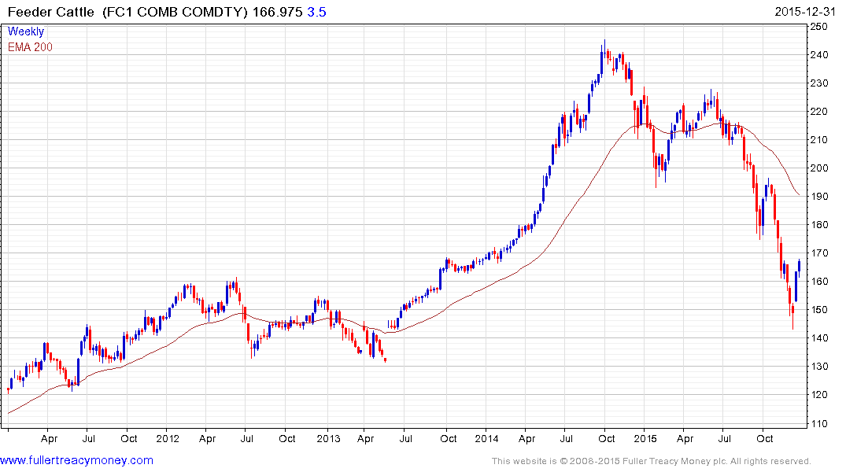Click the chart date 2015-12-31
The image size is (846, 472).
(x=805, y=12)
